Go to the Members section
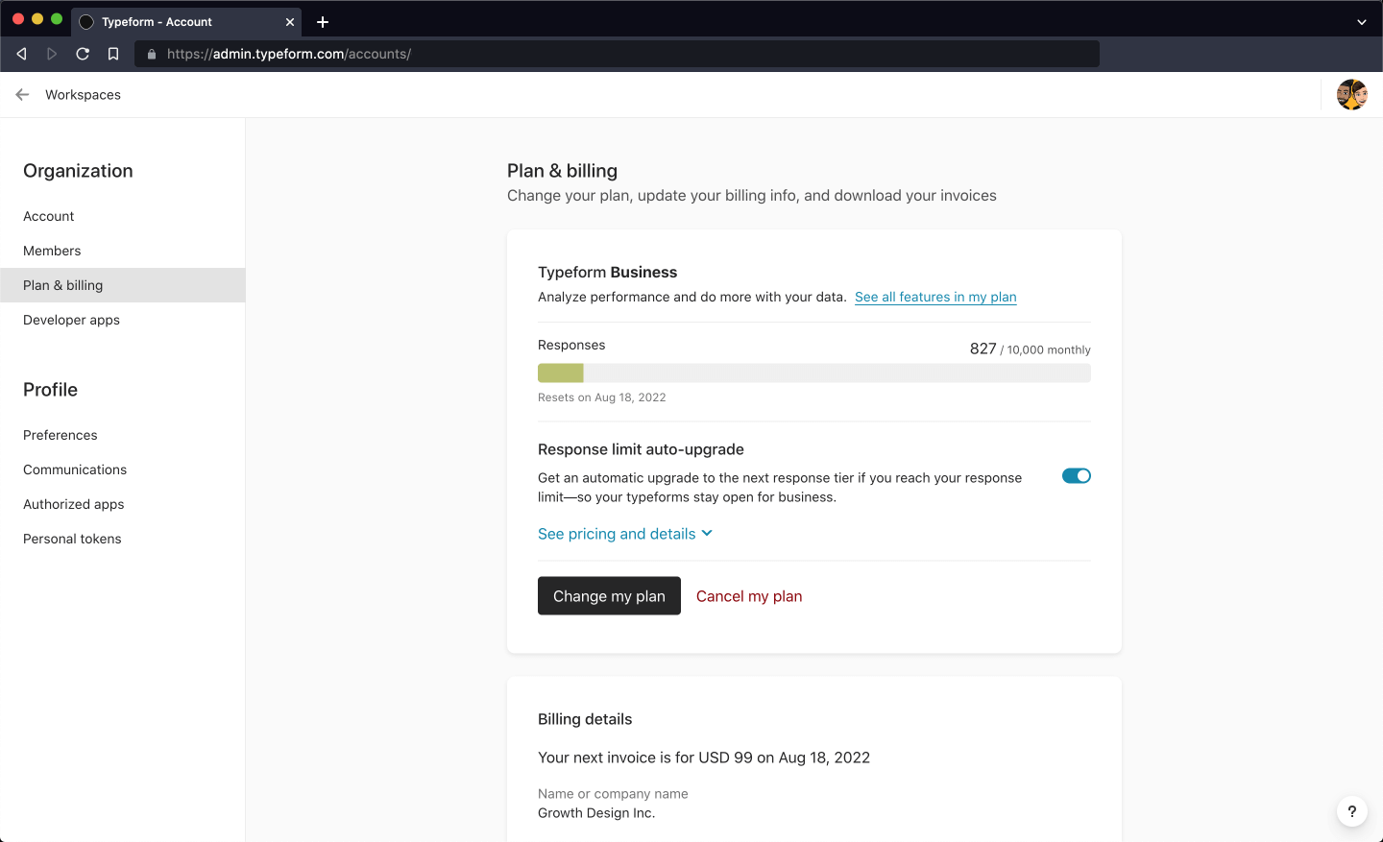The image size is (1383, 842). coord(52,251)
